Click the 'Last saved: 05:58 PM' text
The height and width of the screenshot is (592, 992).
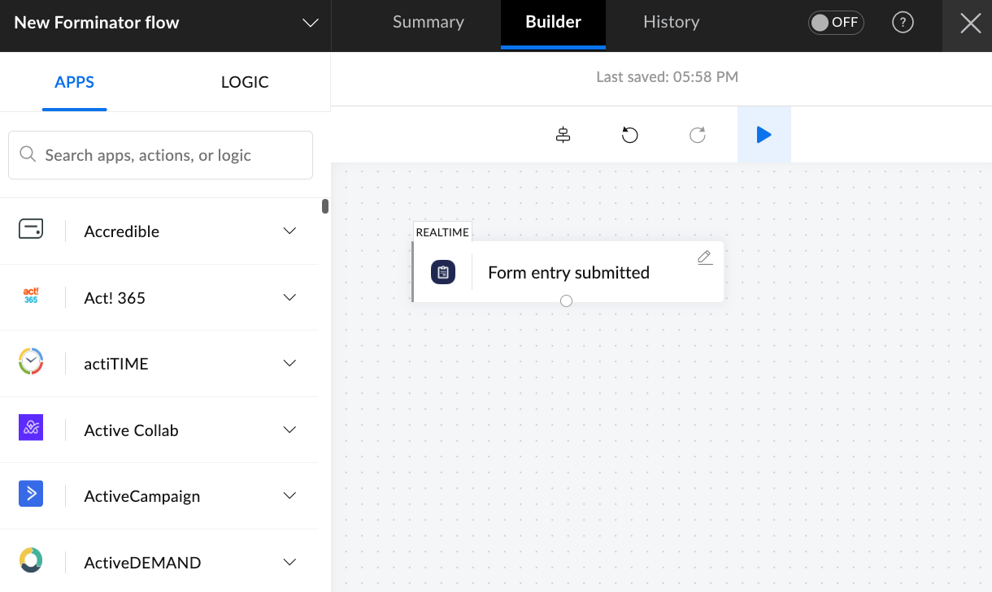click(x=667, y=77)
